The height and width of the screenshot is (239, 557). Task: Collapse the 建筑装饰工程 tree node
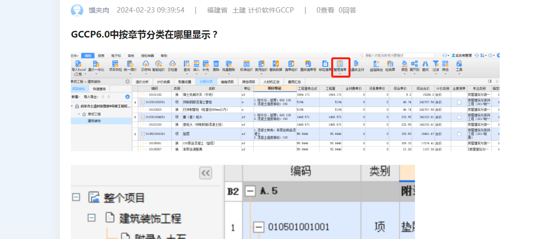91,217
